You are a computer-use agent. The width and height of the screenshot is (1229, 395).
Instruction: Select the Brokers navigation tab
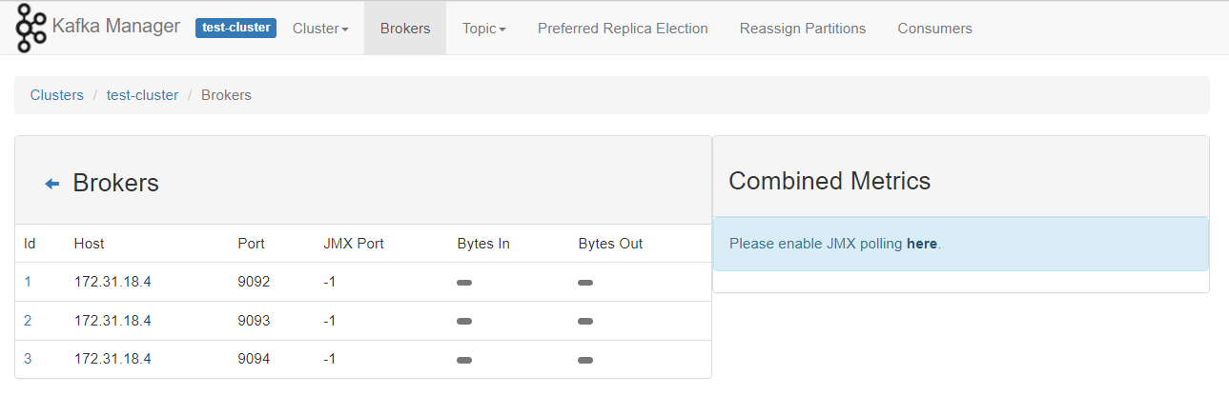405,29
